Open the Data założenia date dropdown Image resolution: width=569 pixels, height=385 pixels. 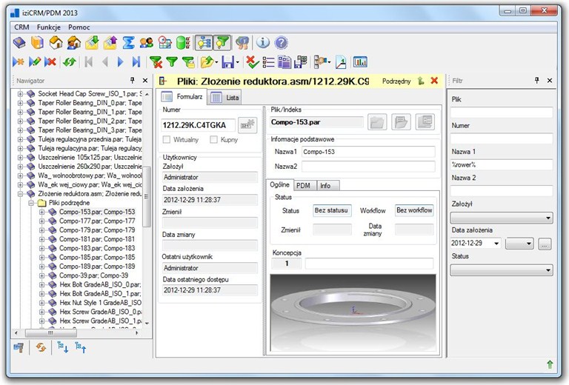496,244
